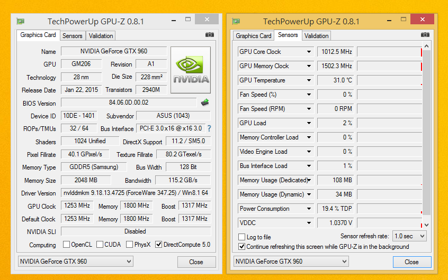Open the VDDC sensor dropdown
The height and width of the screenshot is (280, 448).
click(x=309, y=223)
